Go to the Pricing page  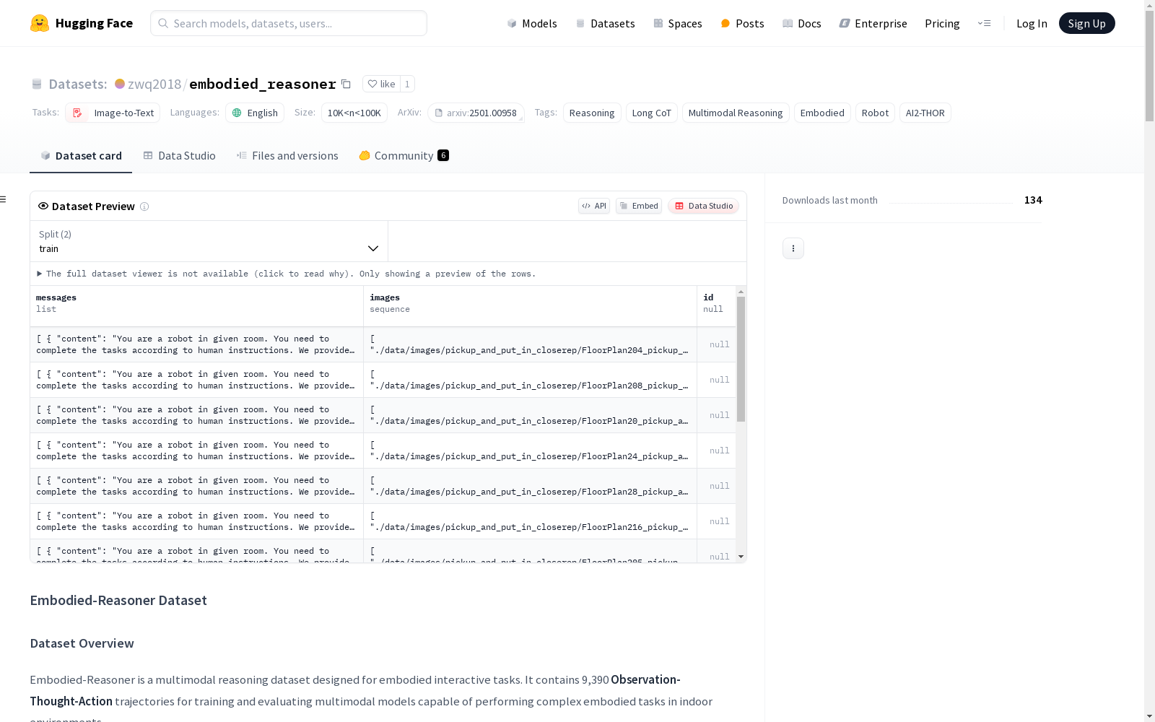(x=942, y=23)
